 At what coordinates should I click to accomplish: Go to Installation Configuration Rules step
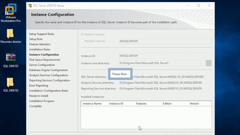[x=49, y=91]
